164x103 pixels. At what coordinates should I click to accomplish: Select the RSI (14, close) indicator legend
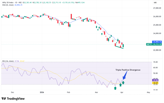click(x=8, y=61)
